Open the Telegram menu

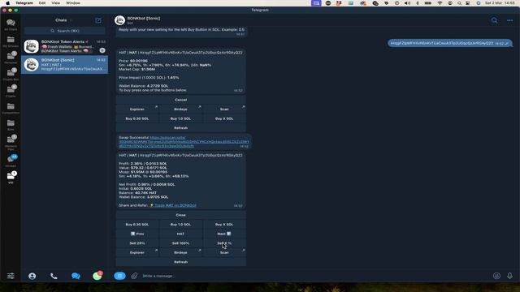pos(24,3)
